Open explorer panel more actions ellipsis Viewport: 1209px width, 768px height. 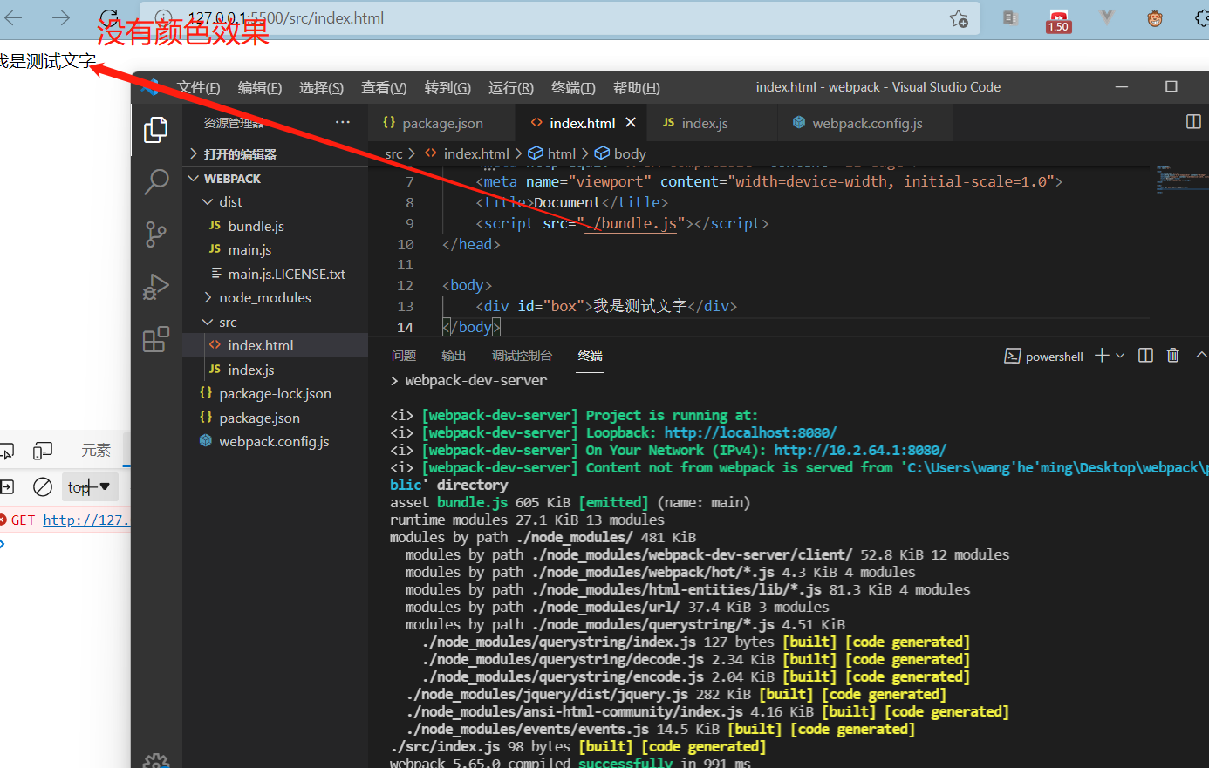pyautogui.click(x=343, y=123)
